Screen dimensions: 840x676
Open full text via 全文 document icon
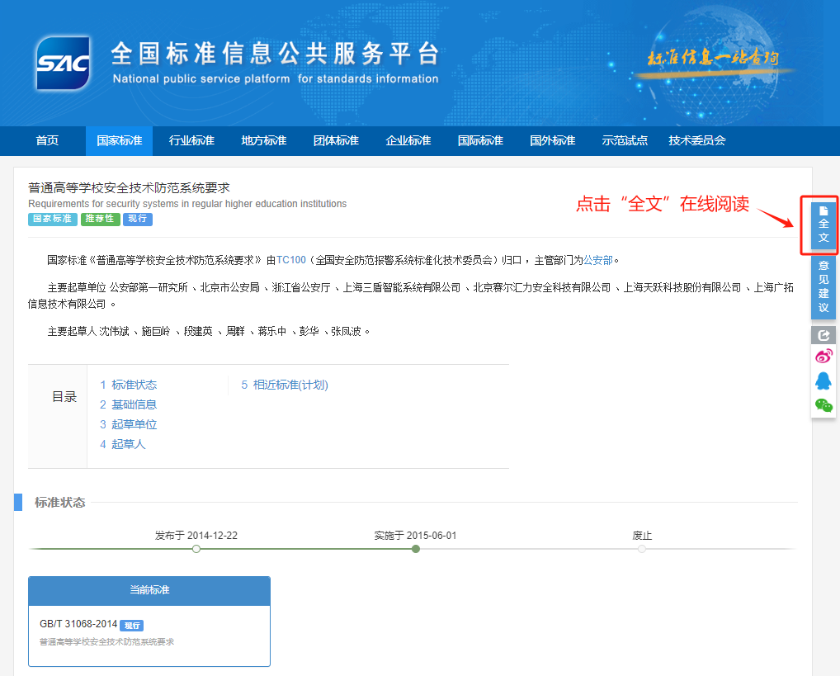click(x=823, y=225)
